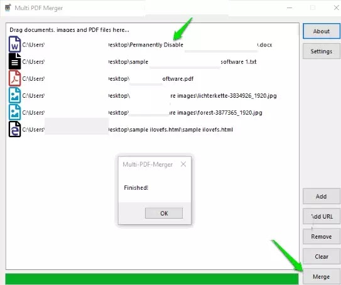
Task: Select the black text file icon for software 1.txt
Action: point(14,61)
